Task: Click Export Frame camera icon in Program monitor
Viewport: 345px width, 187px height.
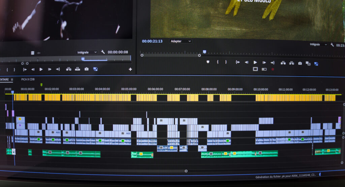Action: [300, 63]
